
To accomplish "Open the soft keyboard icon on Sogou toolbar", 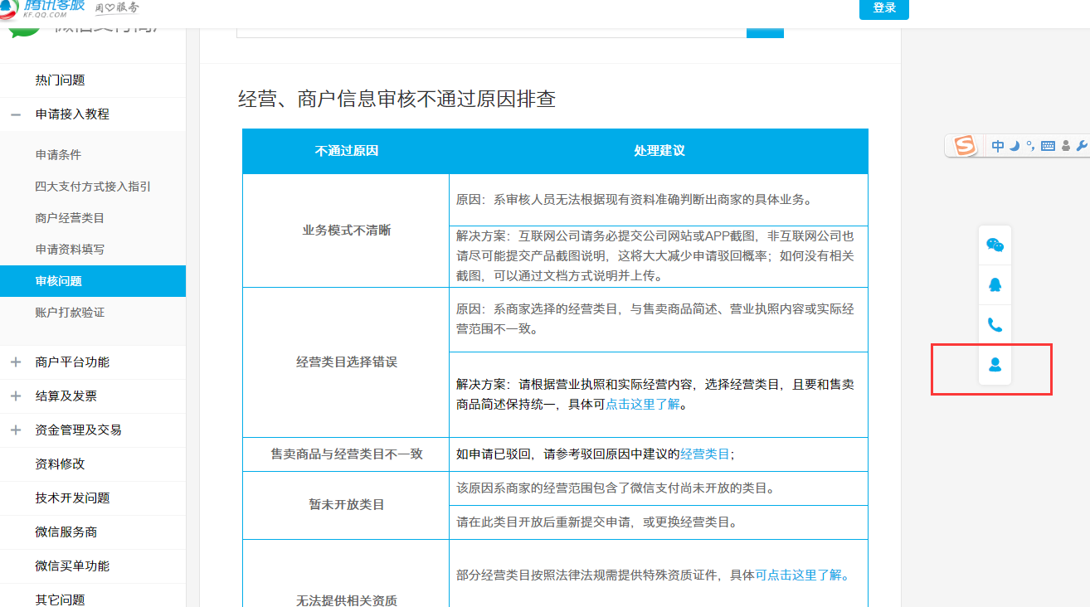I will pyautogui.click(x=1048, y=146).
